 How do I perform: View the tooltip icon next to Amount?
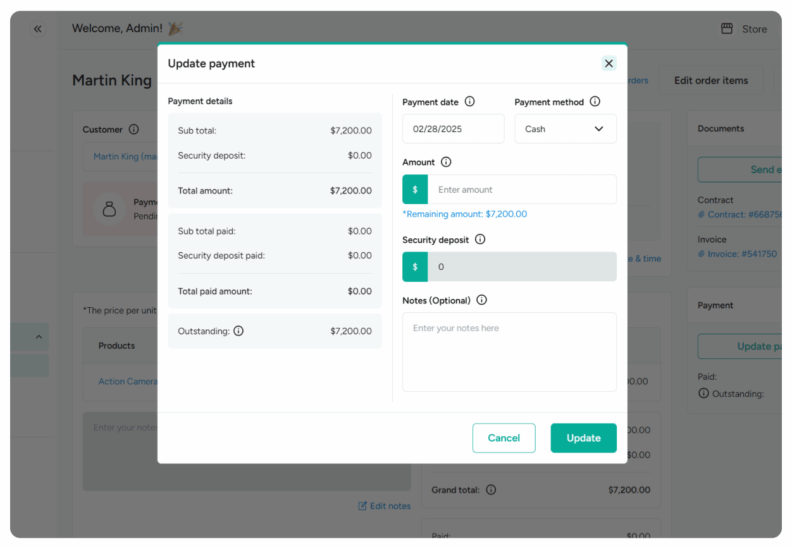click(x=446, y=162)
